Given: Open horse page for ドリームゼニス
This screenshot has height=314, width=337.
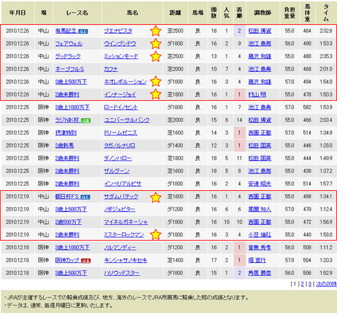Looking at the screenshot, I should tap(121, 133).
